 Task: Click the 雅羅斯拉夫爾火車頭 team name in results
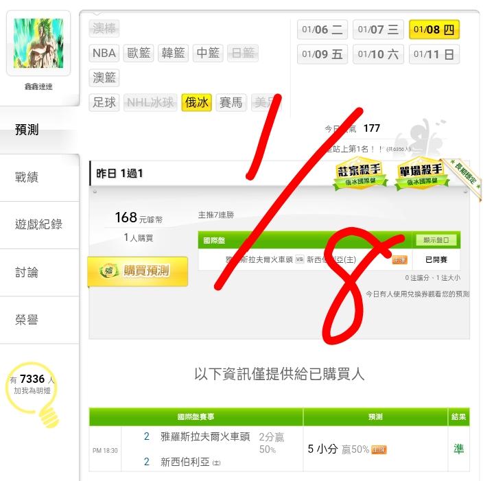205,436
